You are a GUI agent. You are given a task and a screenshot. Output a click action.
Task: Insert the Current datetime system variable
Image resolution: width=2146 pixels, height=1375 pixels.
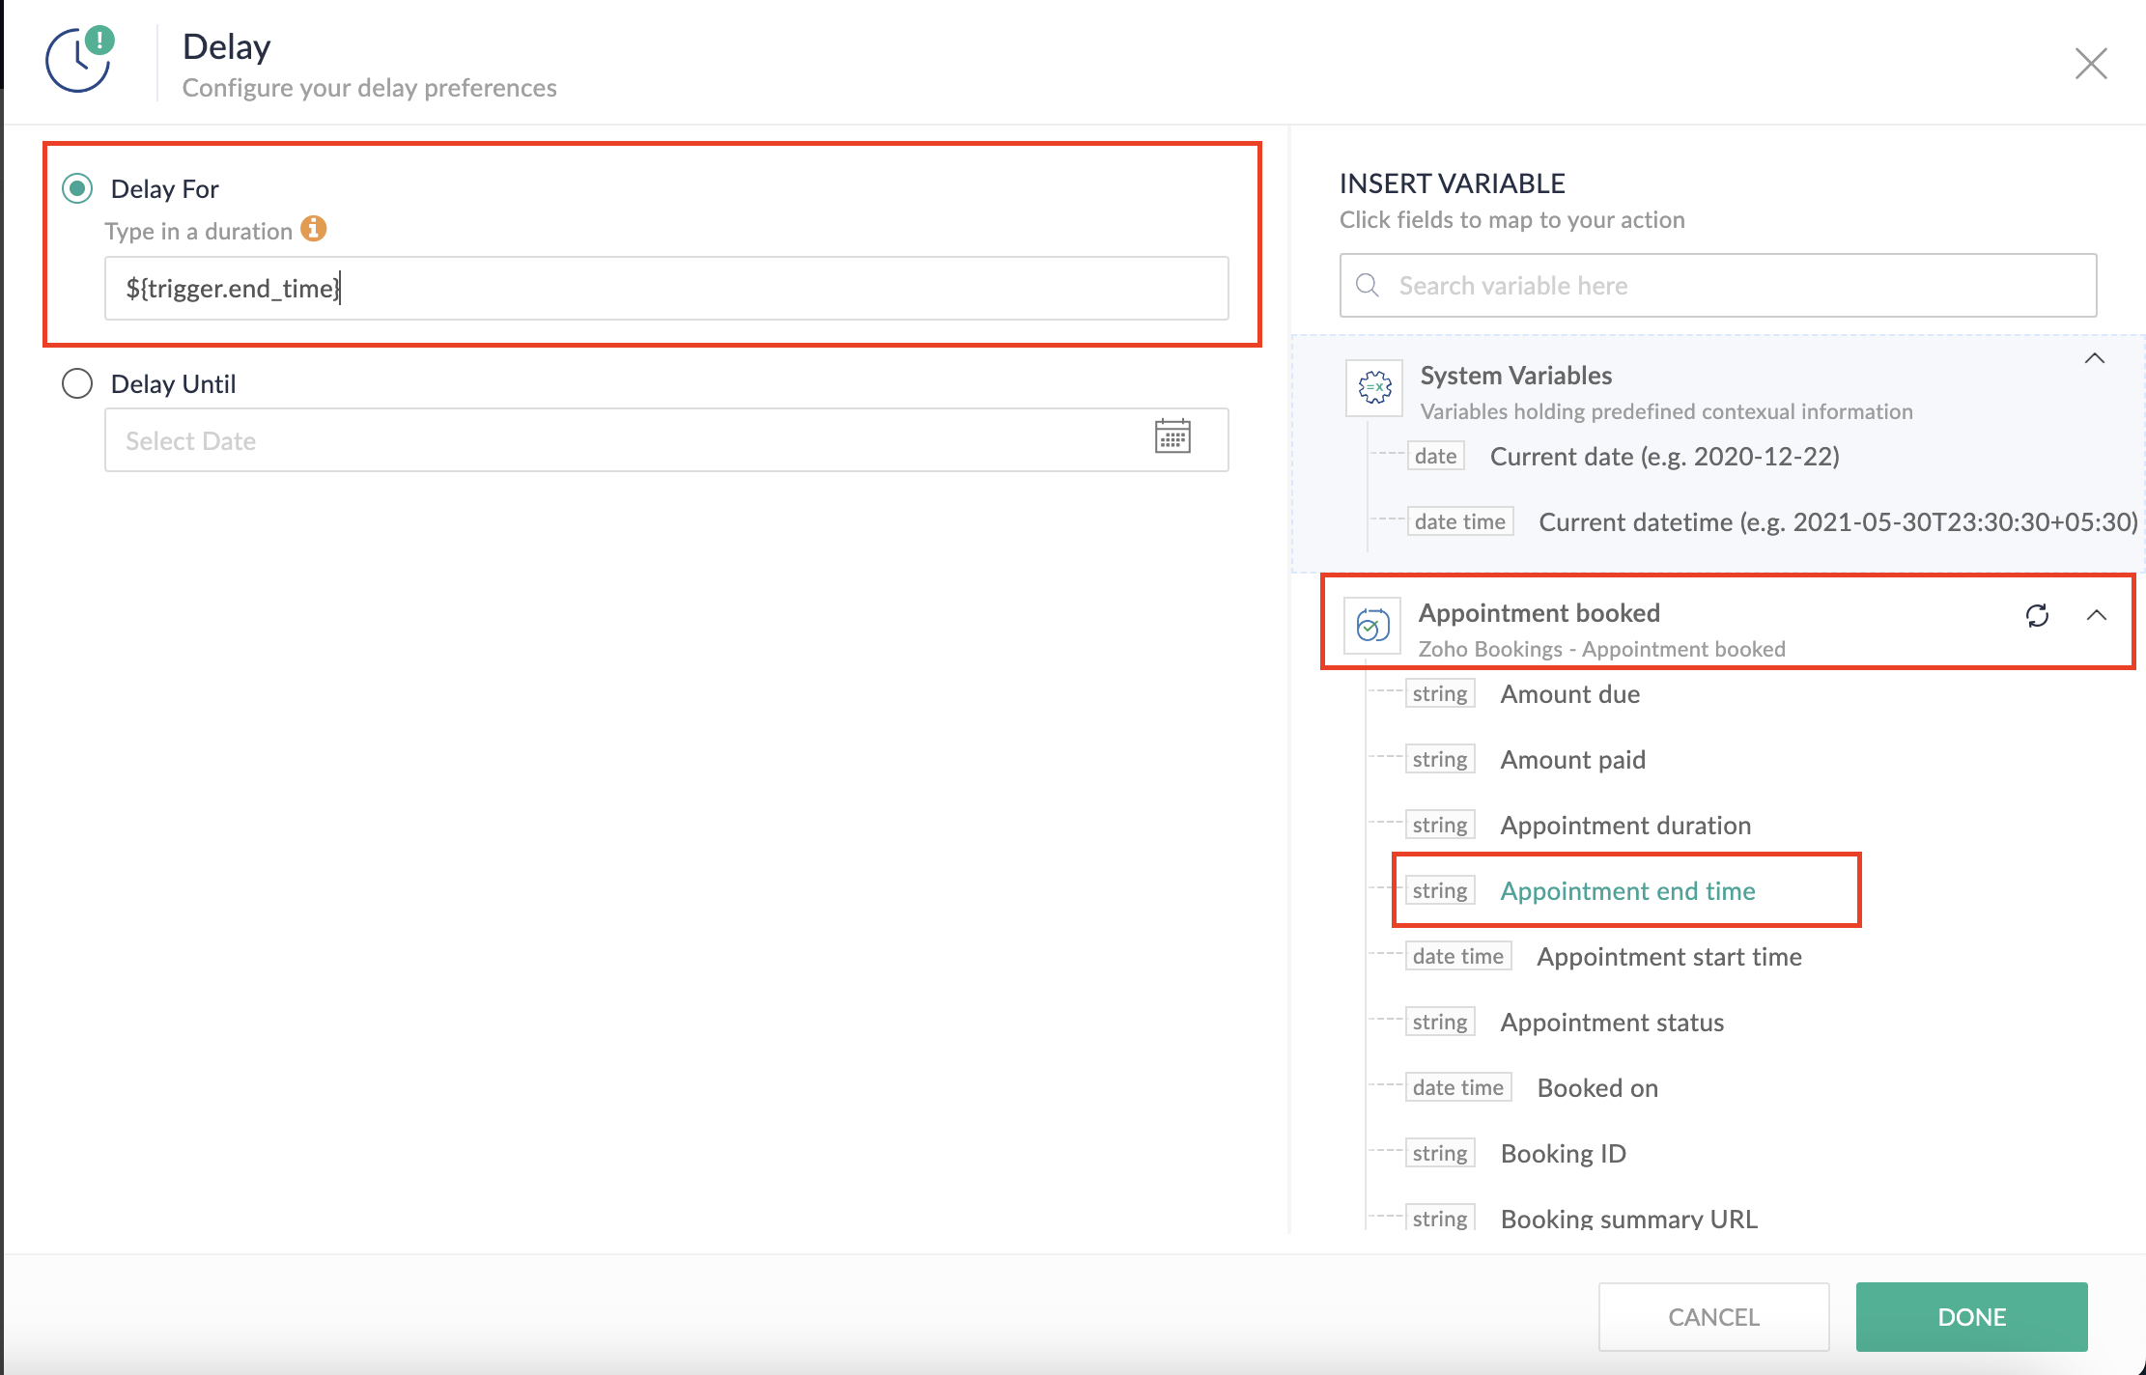(1835, 521)
